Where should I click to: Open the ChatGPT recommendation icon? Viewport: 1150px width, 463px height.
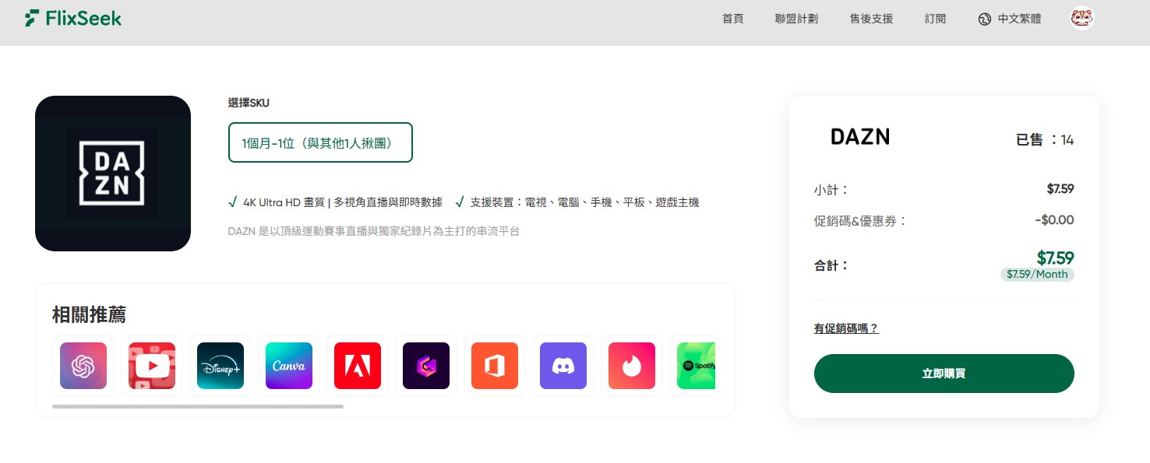tap(83, 366)
